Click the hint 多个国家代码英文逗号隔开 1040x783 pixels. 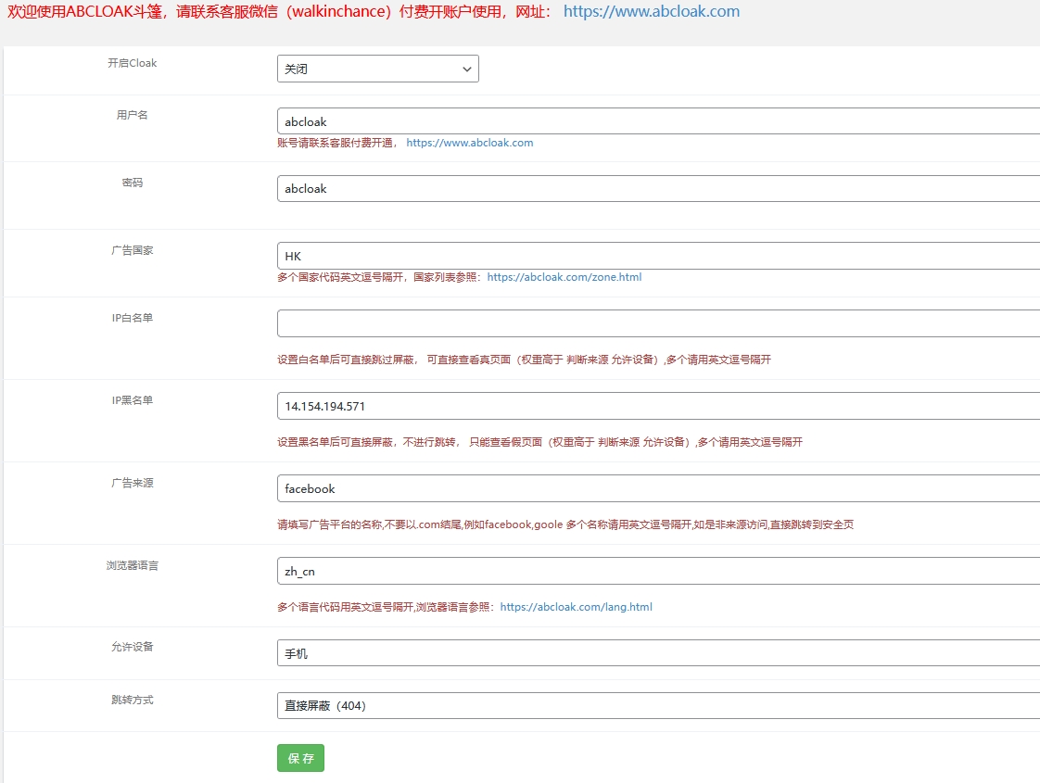[381, 277]
